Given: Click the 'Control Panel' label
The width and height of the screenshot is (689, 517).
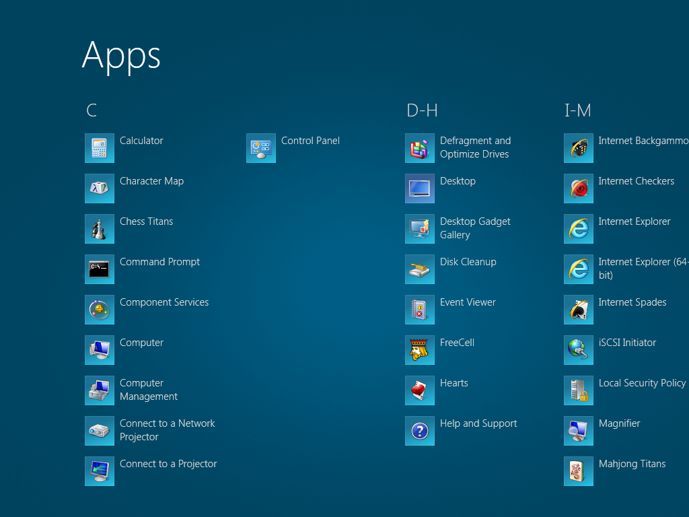Looking at the screenshot, I should [310, 141].
